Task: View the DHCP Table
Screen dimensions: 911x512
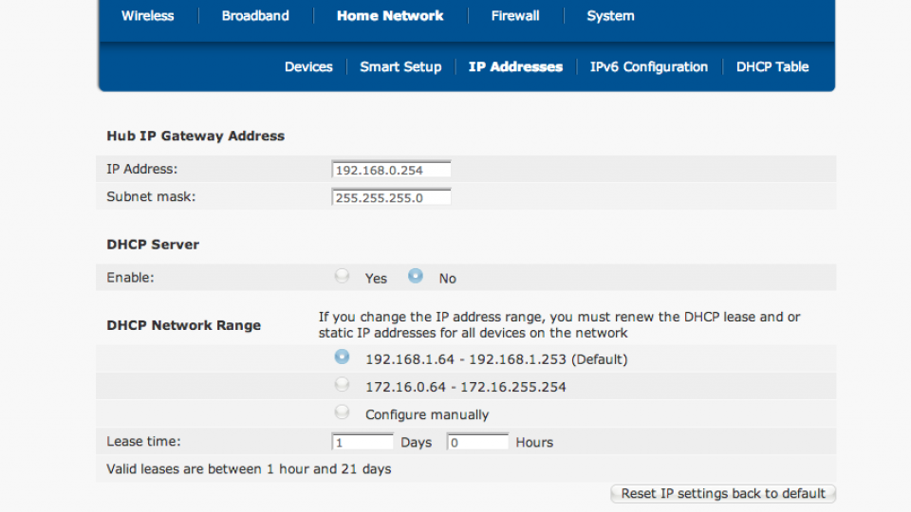Action: coord(772,67)
